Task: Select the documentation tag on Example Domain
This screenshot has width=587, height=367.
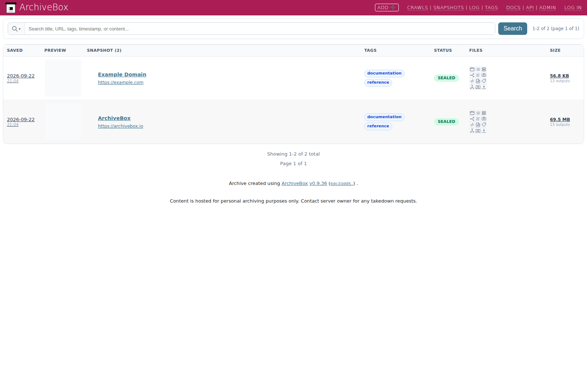Action: pyautogui.click(x=384, y=73)
